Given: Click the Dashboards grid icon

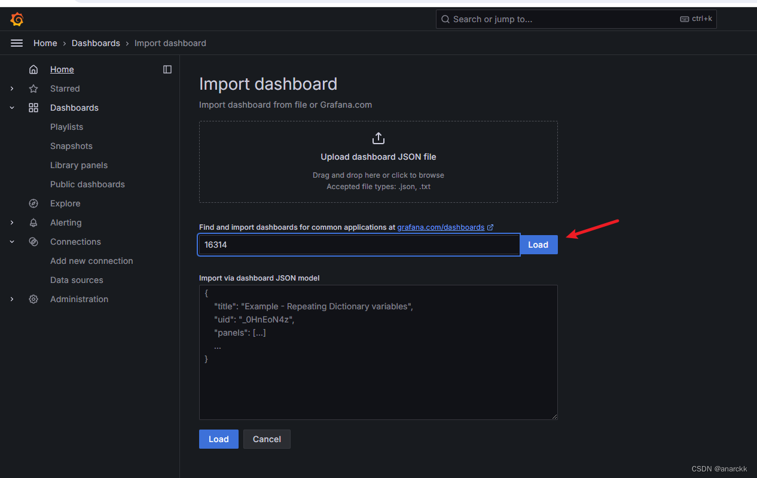Looking at the screenshot, I should pos(33,108).
